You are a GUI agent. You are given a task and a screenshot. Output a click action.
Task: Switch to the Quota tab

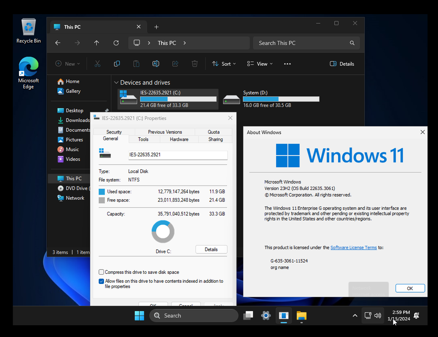tap(214, 132)
